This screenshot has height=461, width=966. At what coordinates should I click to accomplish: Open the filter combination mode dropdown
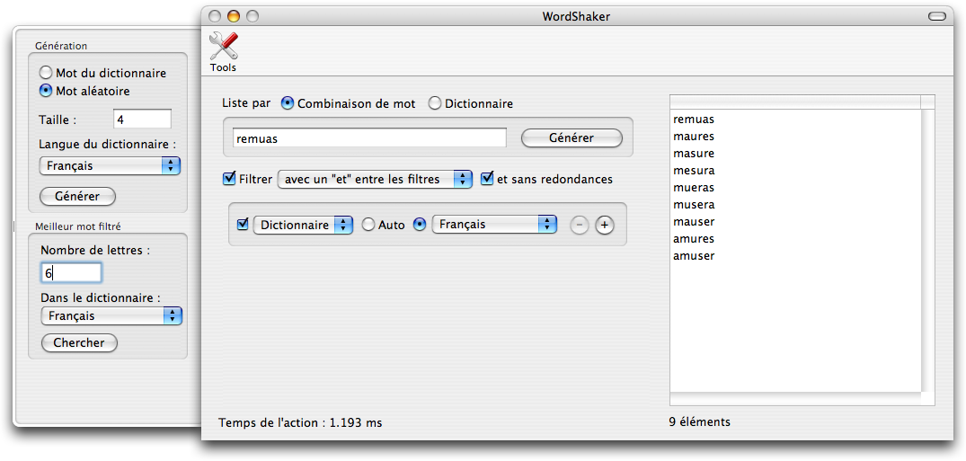376,180
